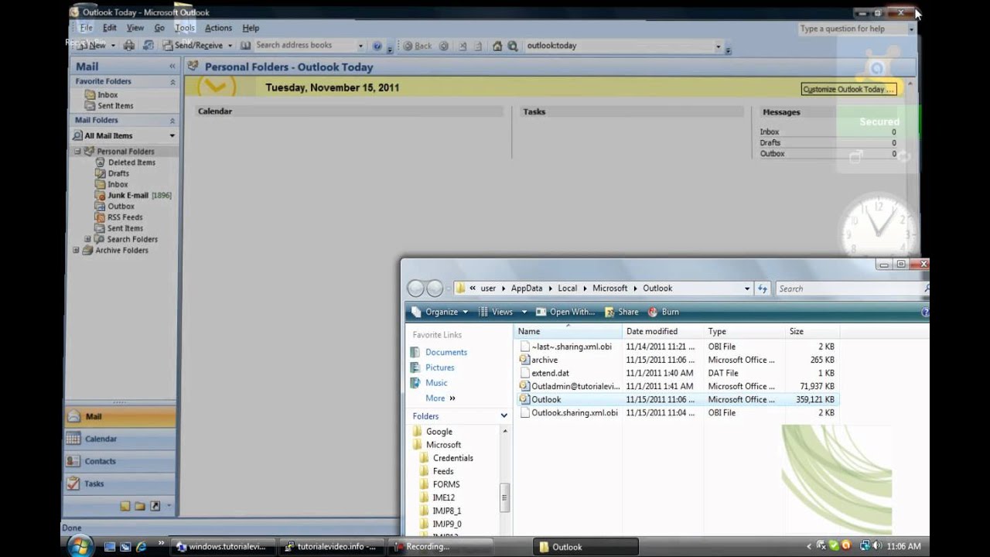Select the Outbox folder under Personal Folders
The height and width of the screenshot is (557, 990).
click(x=114, y=207)
